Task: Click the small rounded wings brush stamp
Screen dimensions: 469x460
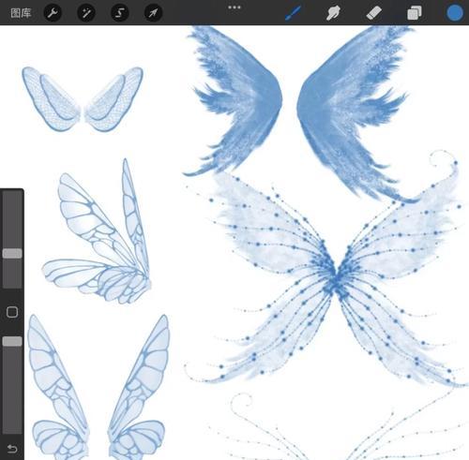Action: tap(83, 98)
